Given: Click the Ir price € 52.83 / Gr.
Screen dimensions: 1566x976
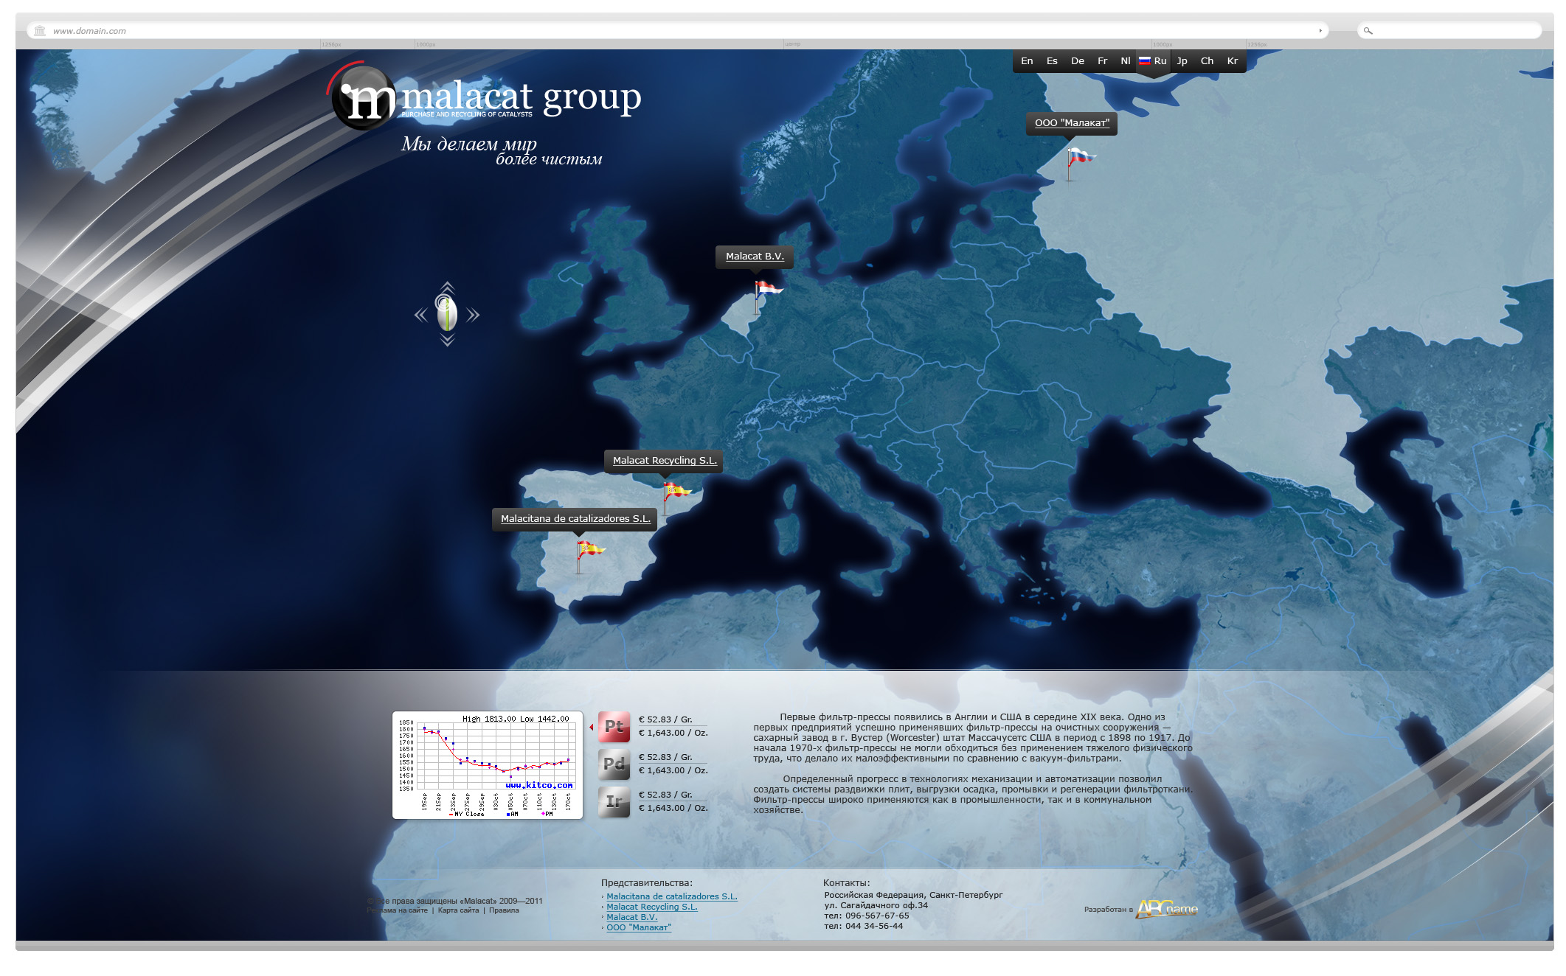Looking at the screenshot, I should coord(665,795).
